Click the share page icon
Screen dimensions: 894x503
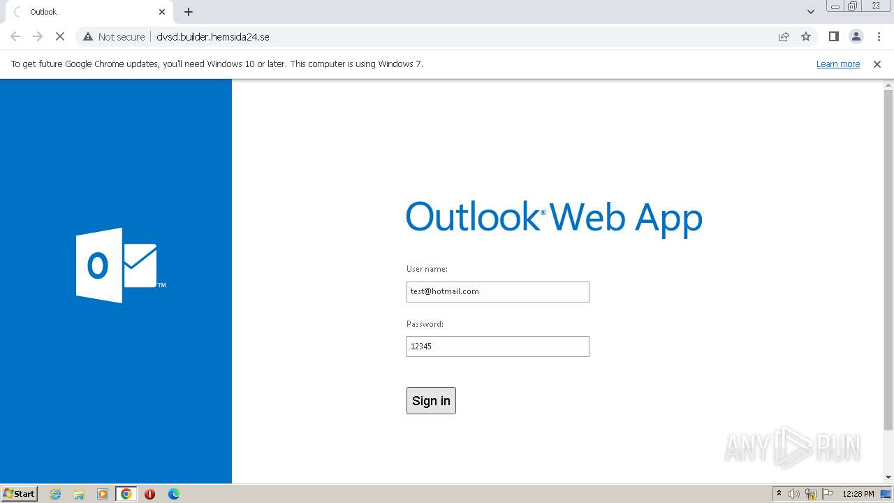click(x=784, y=36)
